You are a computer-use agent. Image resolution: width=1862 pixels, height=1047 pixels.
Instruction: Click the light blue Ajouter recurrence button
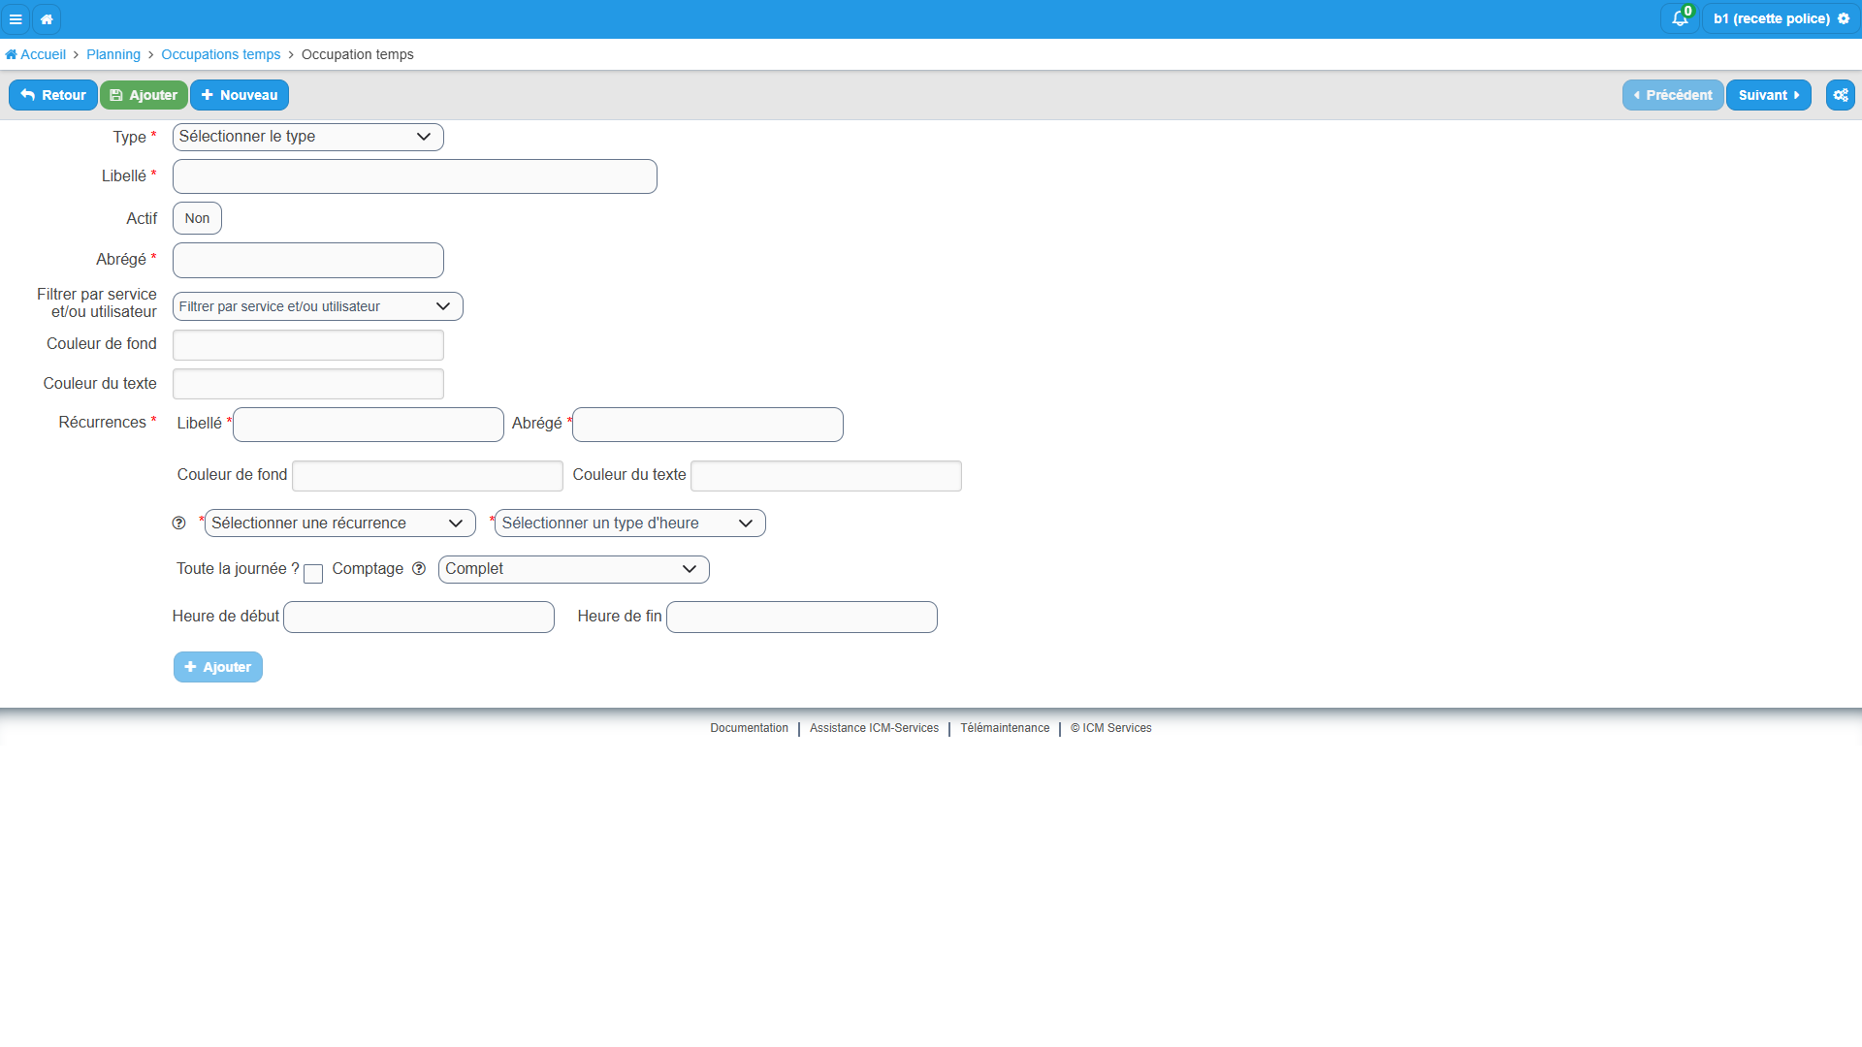218,667
